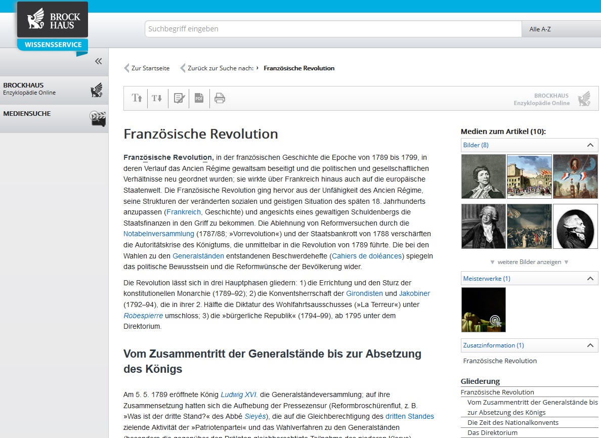The width and height of the screenshot is (601, 438).
Task: Click into the Suchbegriff eingeben search field
Action: [333, 29]
